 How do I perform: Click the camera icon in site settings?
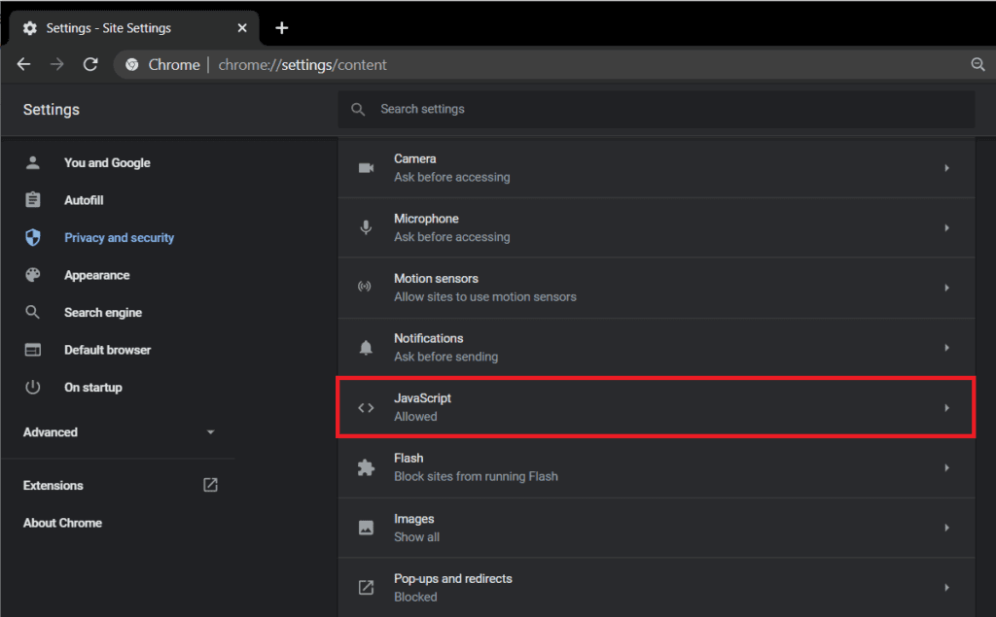tap(366, 168)
